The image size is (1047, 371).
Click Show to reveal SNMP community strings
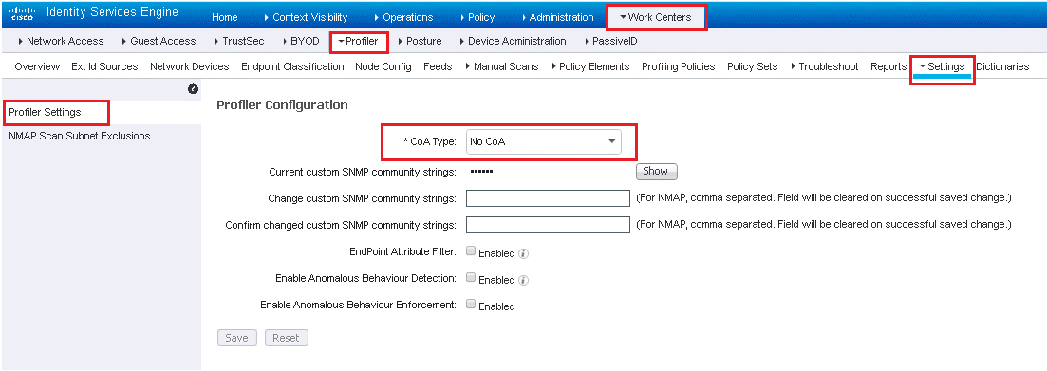(656, 172)
